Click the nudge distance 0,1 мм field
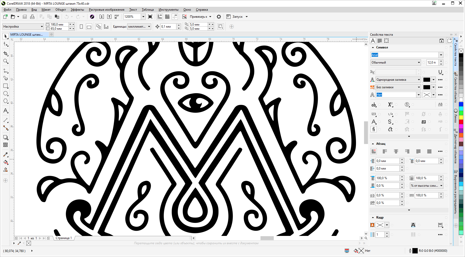 (168, 27)
